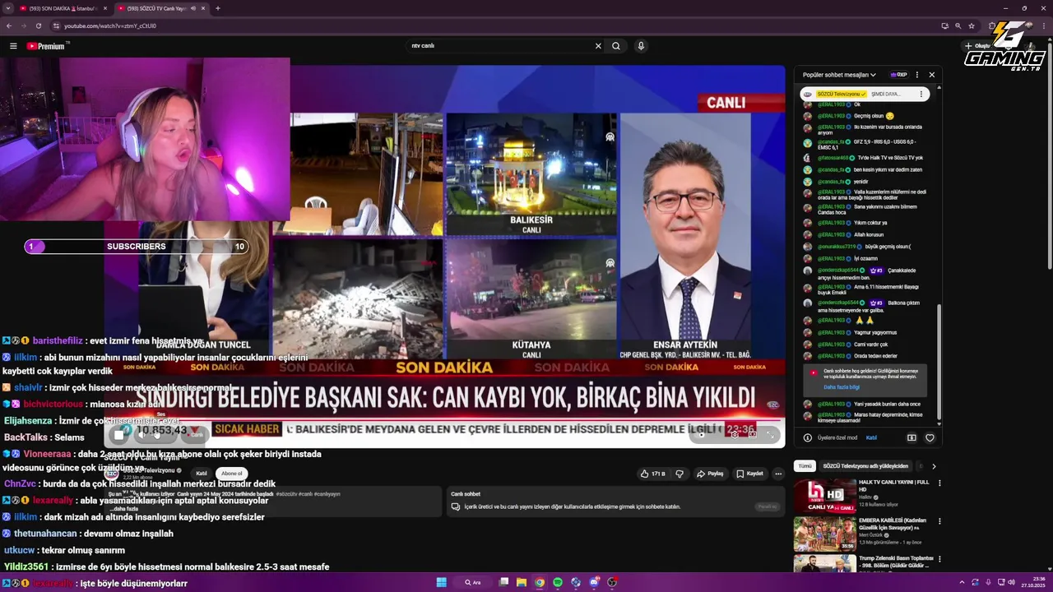Screen dimensions: 1053x592
Task: Click the Katıl button under the video
Action: point(202,474)
